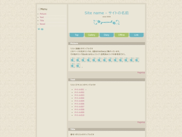Click the Text section heading bar
Image resolution: width=182 pixels, height=137 pixels.
(x=107, y=80)
